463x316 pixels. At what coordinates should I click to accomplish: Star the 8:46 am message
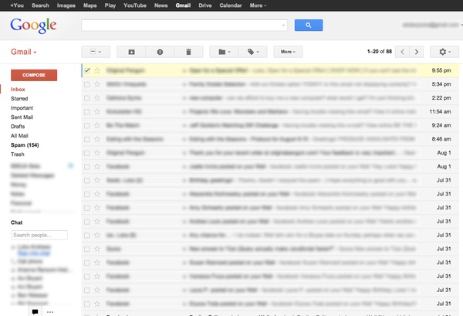click(97, 139)
